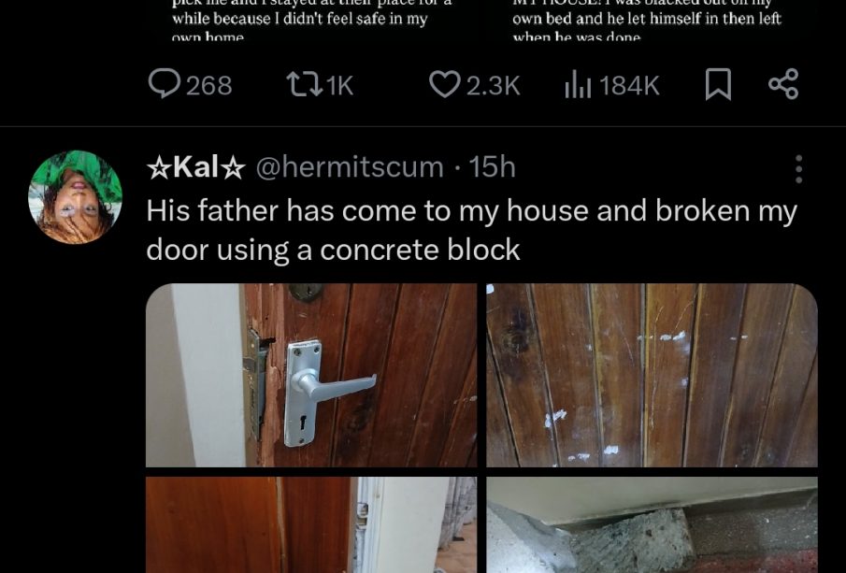The height and width of the screenshot is (573, 846).
Task: Tap the 2.3K likes count
Action: click(494, 86)
